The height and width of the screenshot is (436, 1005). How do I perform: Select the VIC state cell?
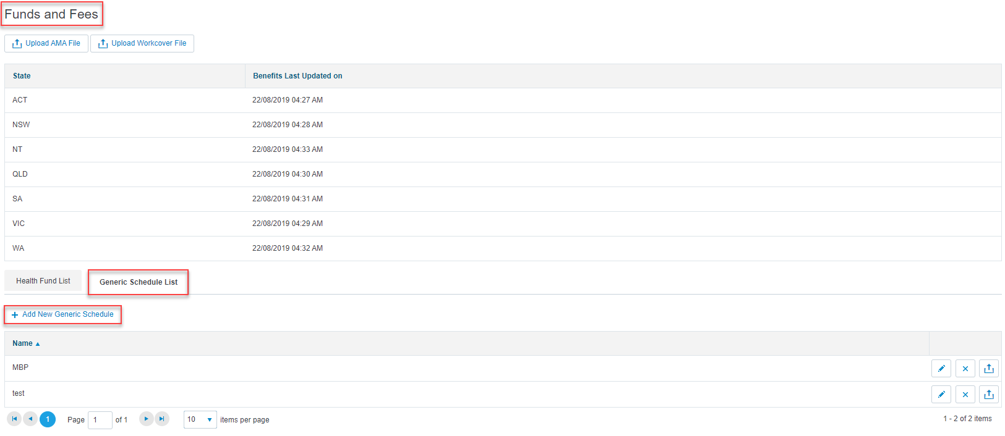tap(125, 224)
